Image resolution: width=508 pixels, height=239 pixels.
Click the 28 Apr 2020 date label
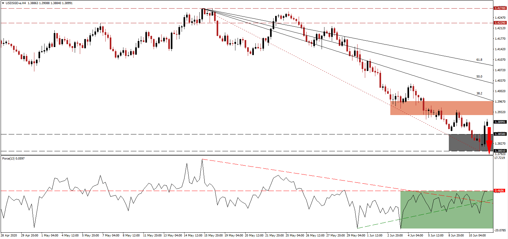[x=10, y=236]
